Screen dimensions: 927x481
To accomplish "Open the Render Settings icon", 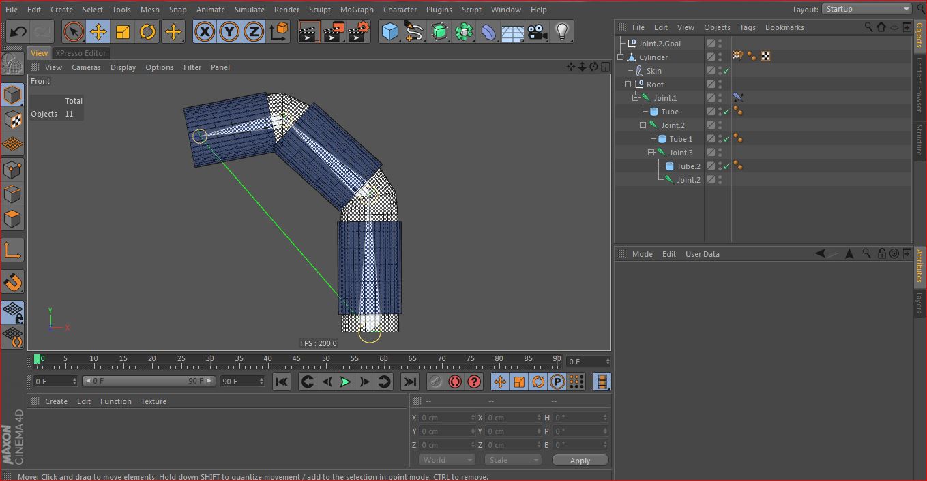I will tap(358, 31).
